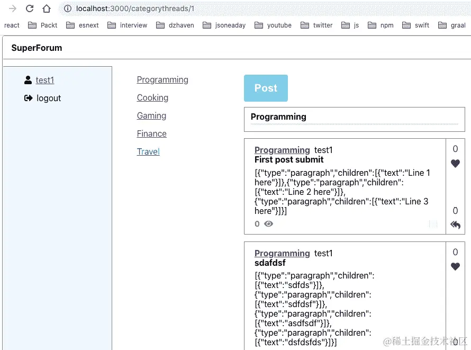This screenshot has width=471, height=350.
Task: Open Programming link in sdafdsf card
Action: pos(282,253)
